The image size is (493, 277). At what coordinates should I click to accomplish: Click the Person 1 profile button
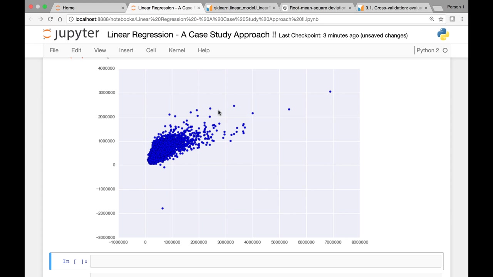[x=456, y=7]
